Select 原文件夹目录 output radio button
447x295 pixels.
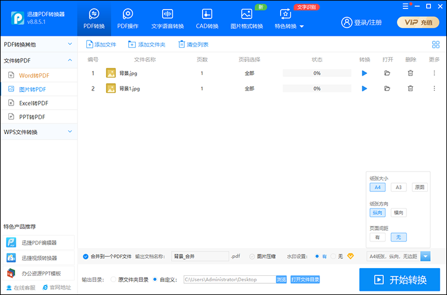[114, 279]
